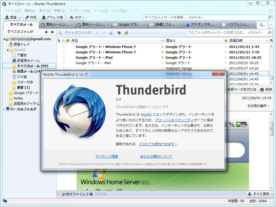Toggle the quick filter unread dot filter

pyautogui.click(x=96, y=32)
